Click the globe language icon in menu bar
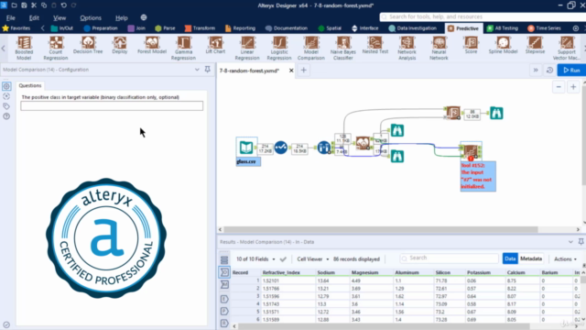 point(144,17)
